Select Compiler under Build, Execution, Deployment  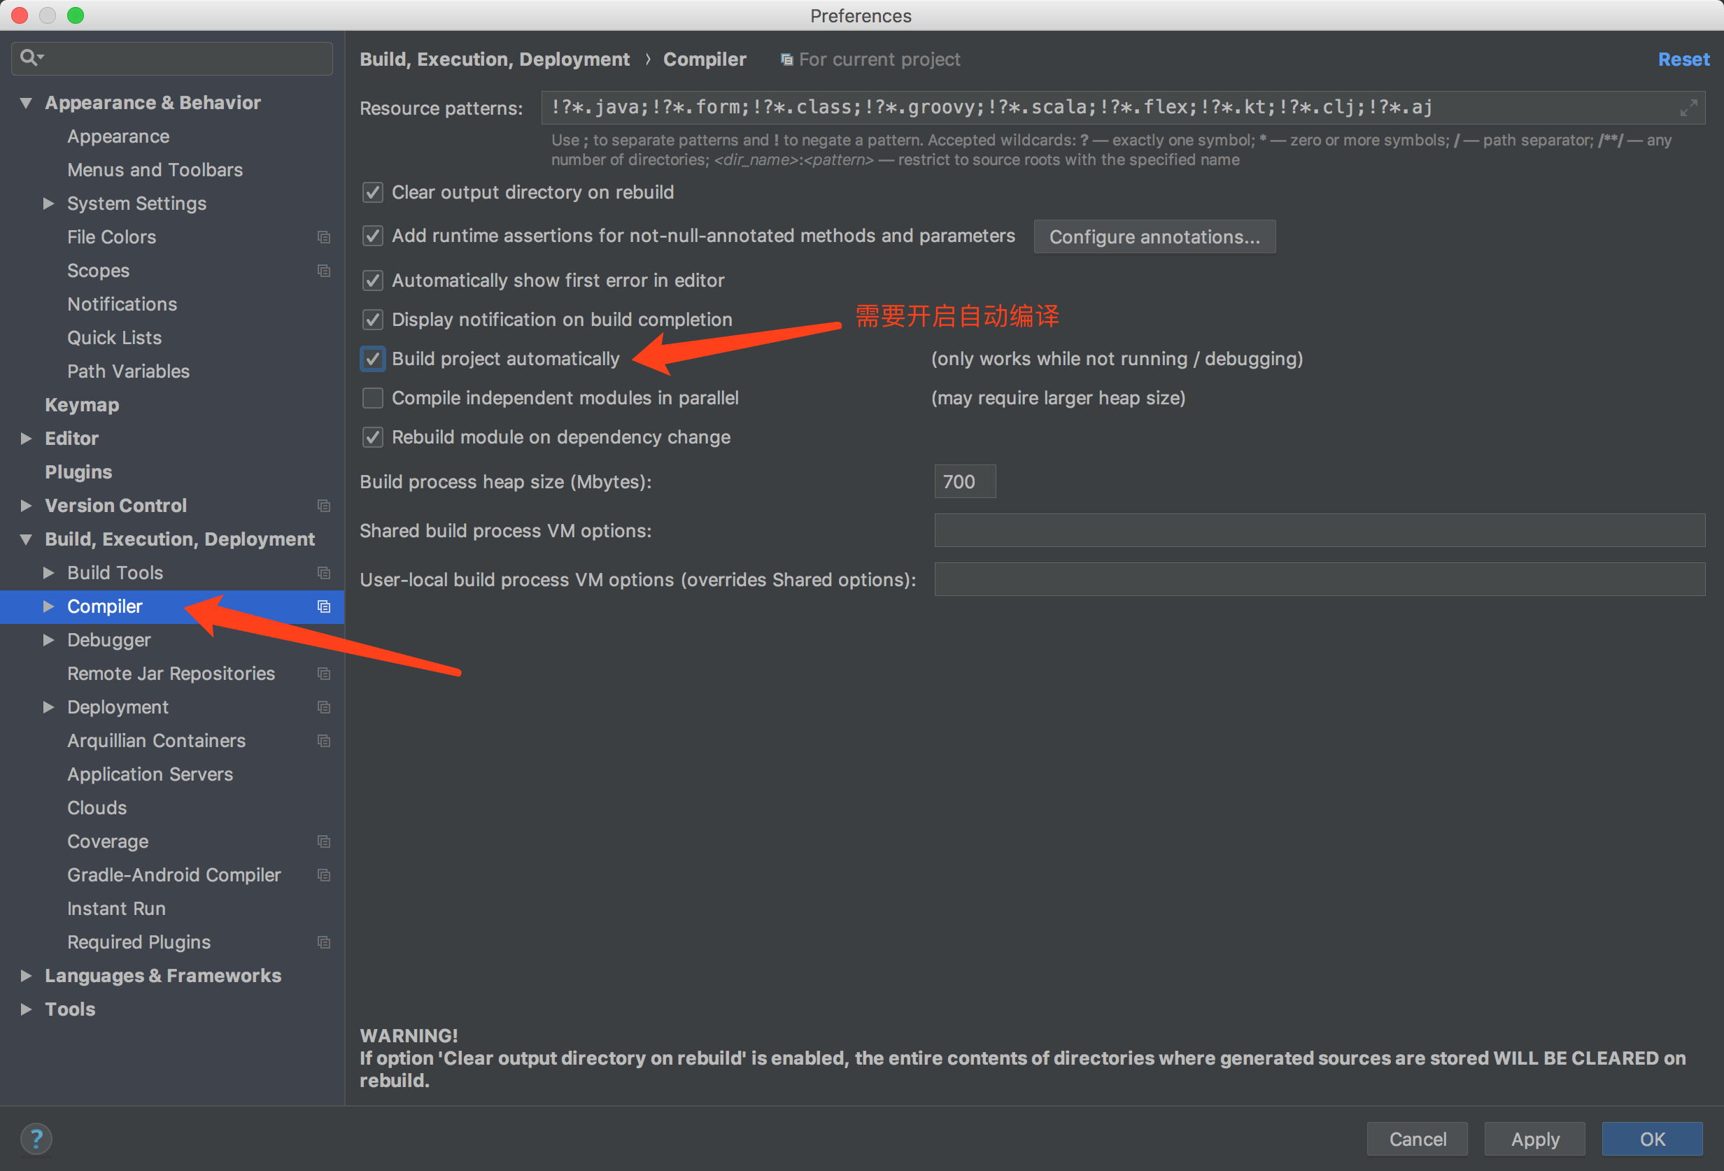(104, 605)
